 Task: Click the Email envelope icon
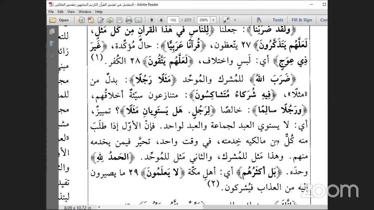pyautogui.click(x=138, y=20)
